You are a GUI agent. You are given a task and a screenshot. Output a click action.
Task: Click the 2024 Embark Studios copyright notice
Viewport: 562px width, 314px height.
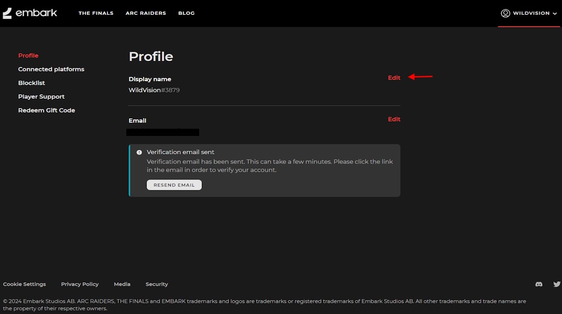point(264,305)
